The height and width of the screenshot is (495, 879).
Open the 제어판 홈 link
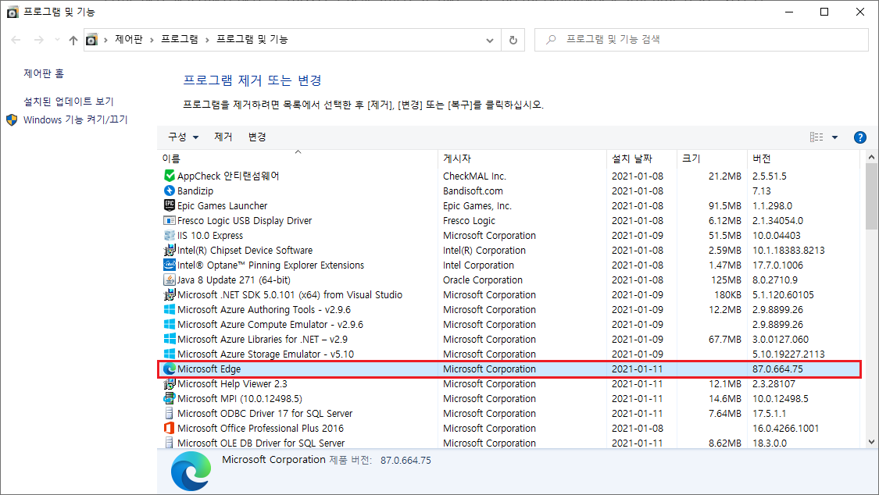tap(44, 73)
